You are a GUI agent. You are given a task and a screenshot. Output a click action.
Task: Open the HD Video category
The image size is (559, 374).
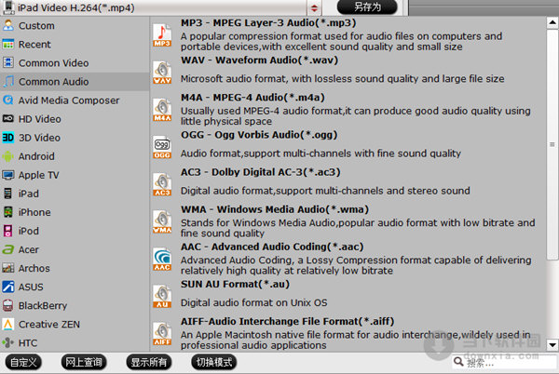pos(75,119)
